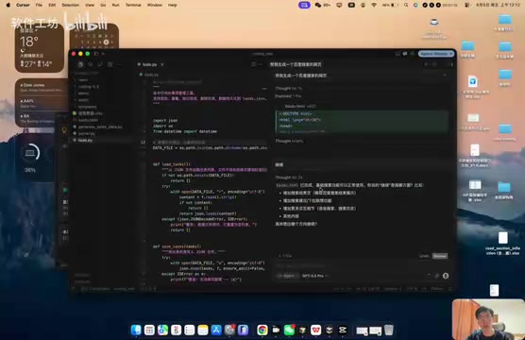The height and width of the screenshot is (340, 525).
Task: Expand the 'Explored 1 file' section
Action: (x=288, y=96)
